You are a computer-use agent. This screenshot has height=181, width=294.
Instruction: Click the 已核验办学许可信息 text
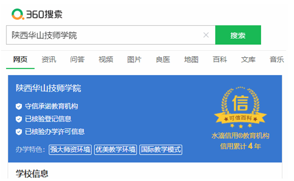pos(55,132)
